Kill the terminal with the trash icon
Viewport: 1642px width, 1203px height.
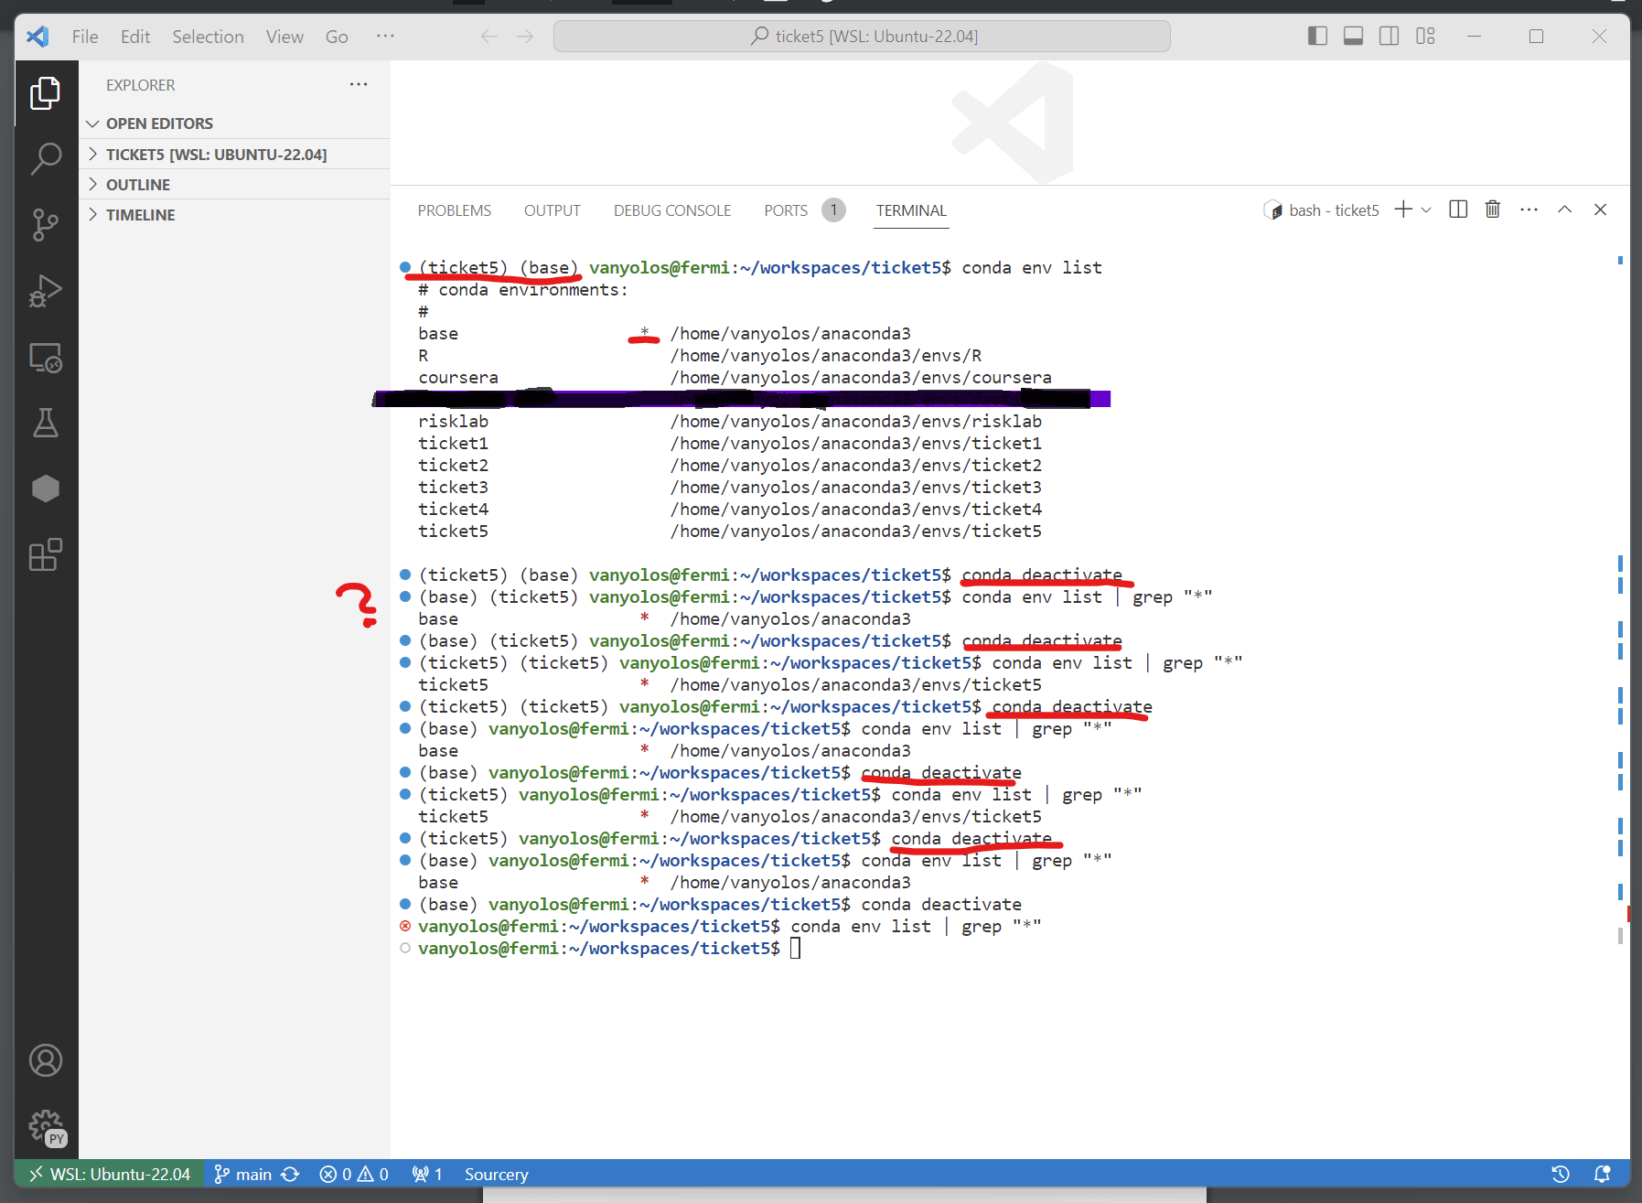[x=1493, y=209]
